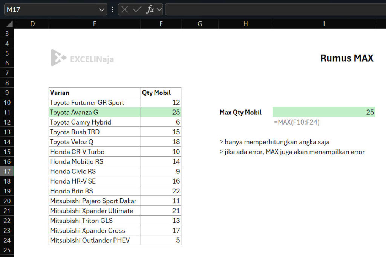Click the quantity 14 for Mobilio RS
This screenshot has height=257, width=386.
tap(161, 161)
